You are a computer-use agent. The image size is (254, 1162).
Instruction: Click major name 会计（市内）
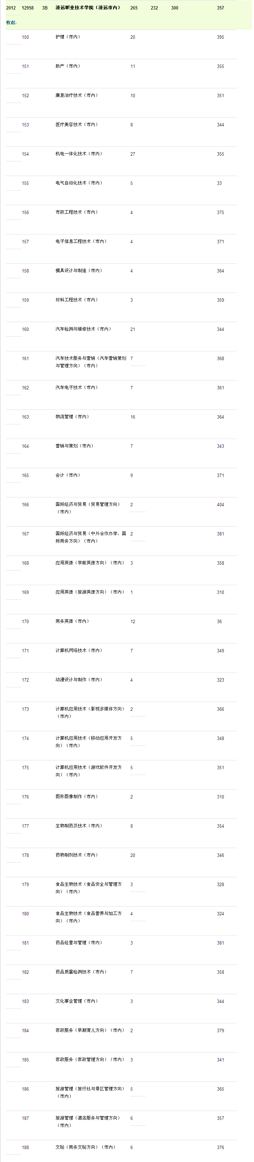pyautogui.click(x=68, y=475)
